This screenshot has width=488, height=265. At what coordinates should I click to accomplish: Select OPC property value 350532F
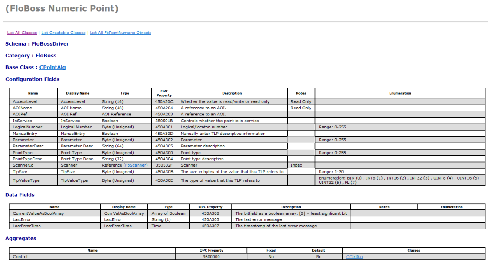(164, 165)
